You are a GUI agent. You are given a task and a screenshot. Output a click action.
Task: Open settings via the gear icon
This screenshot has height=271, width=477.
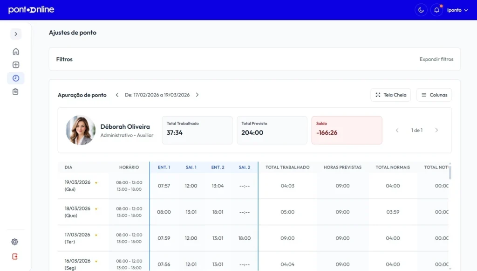[x=14, y=242]
